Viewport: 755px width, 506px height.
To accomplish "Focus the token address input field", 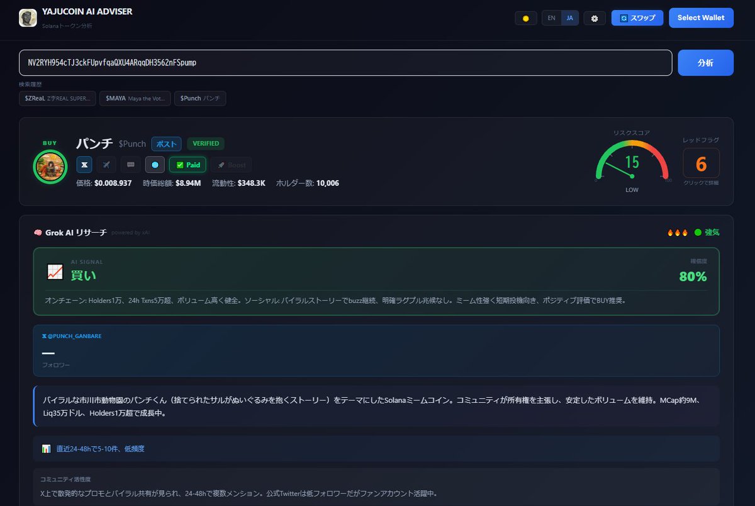I will [x=345, y=63].
